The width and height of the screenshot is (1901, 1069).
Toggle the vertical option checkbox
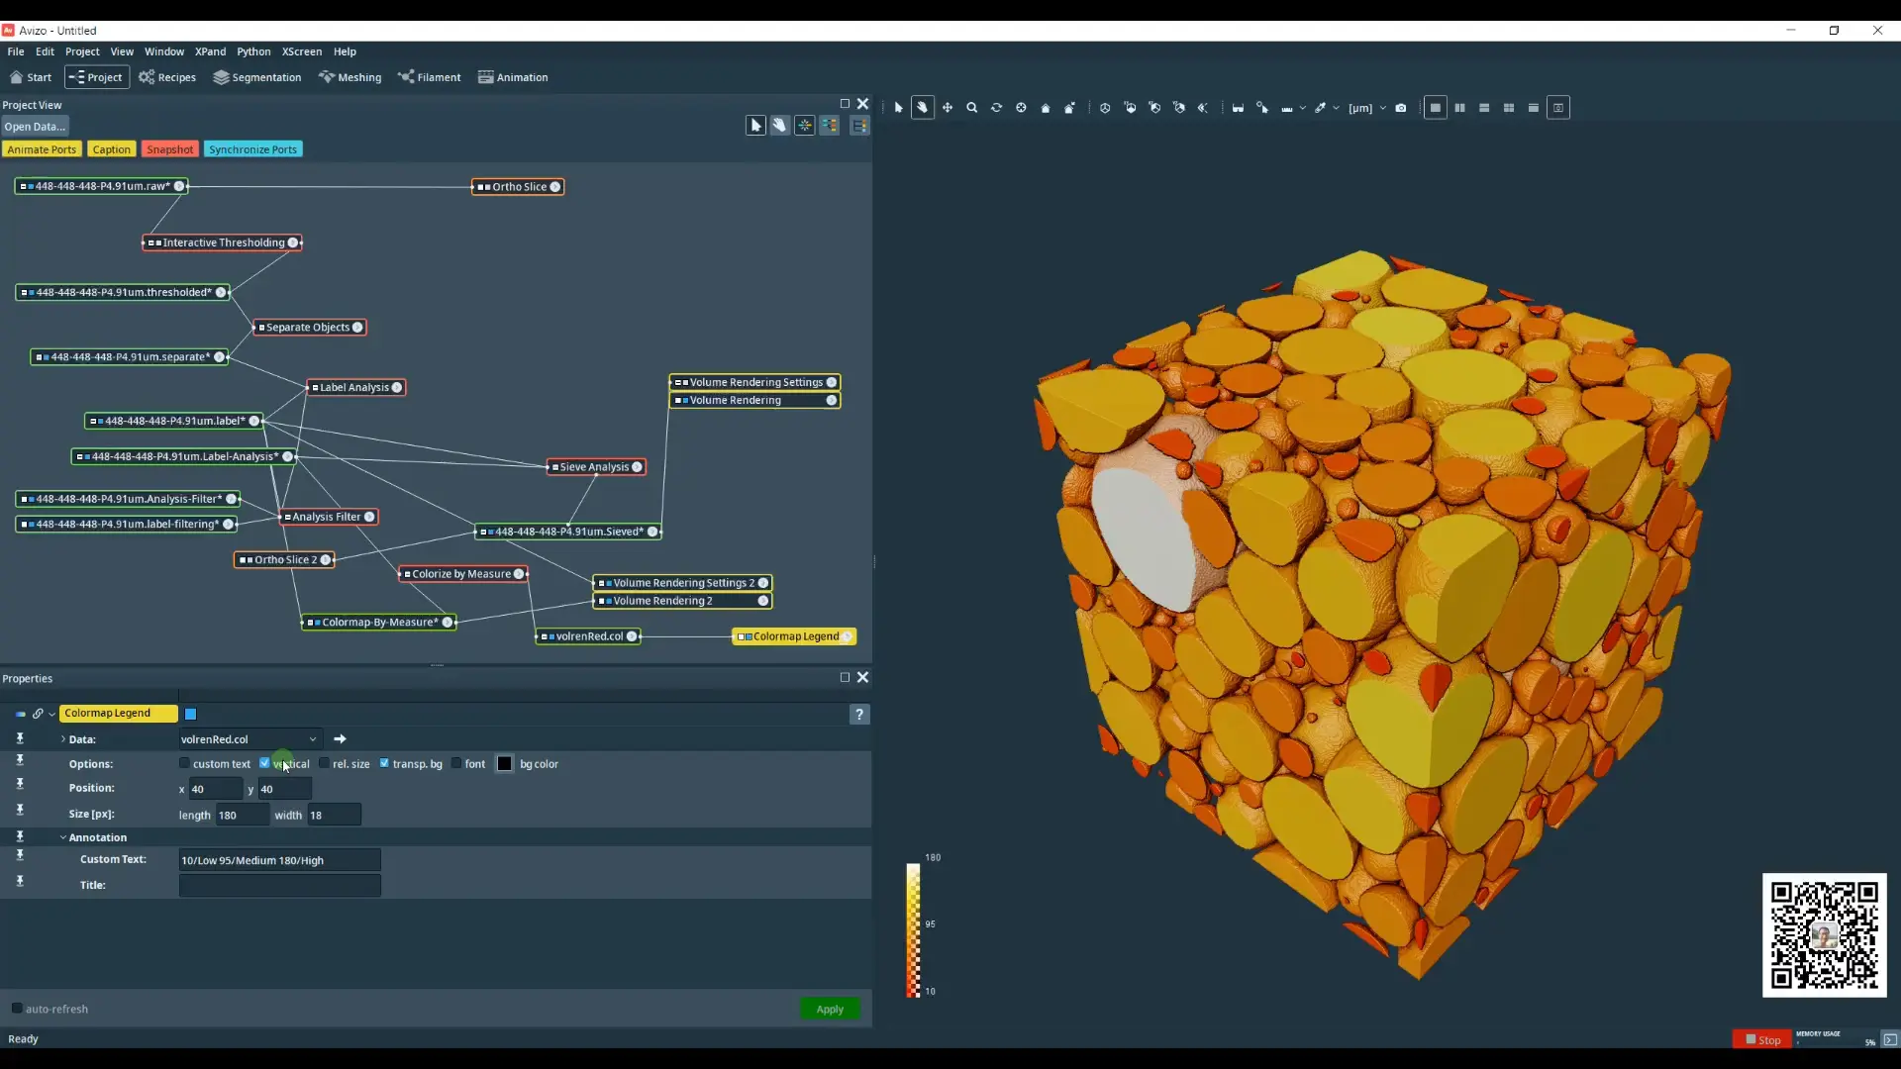coord(264,763)
